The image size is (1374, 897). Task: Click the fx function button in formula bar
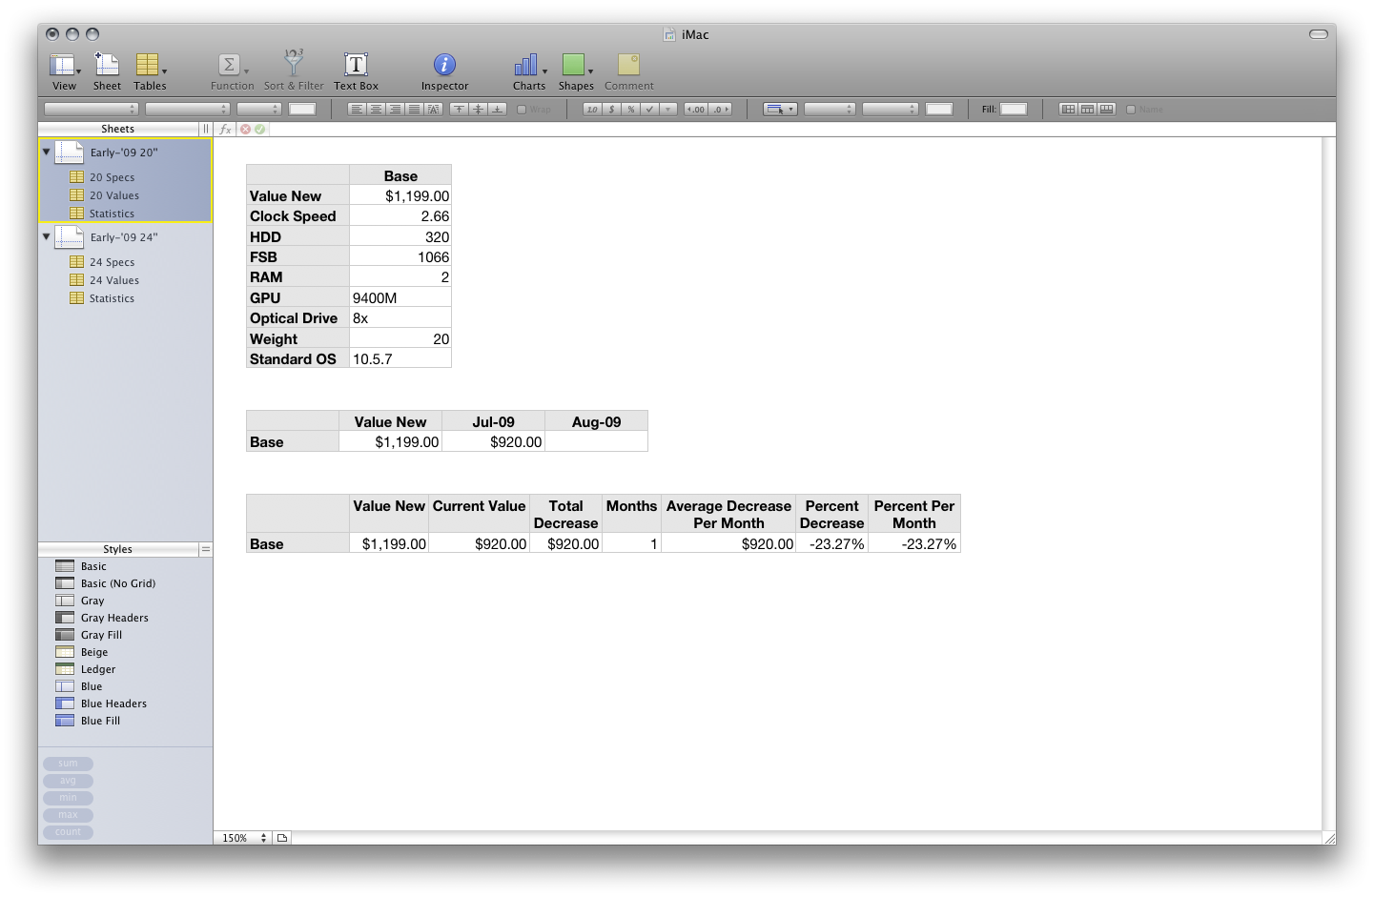225,129
